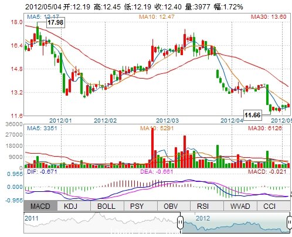The height and width of the screenshot is (237, 292).
Task: Click the left range slider handle
Action: (x=181, y=222)
